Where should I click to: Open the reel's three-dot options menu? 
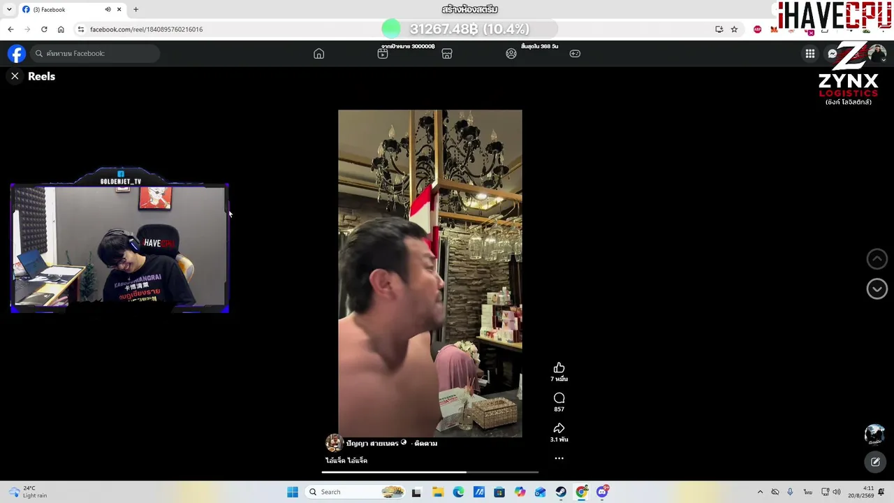click(559, 458)
